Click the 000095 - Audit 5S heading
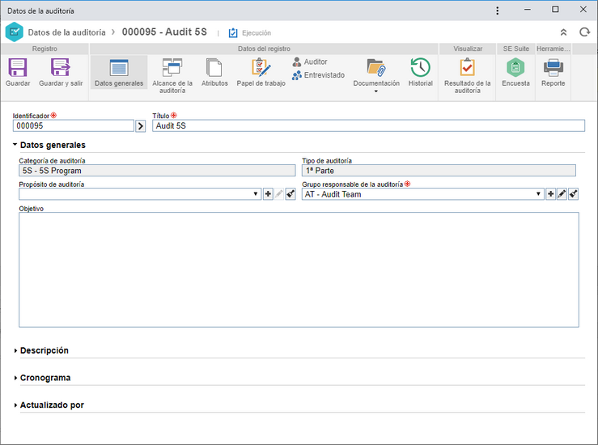This screenshot has width=598, height=445. tap(164, 32)
